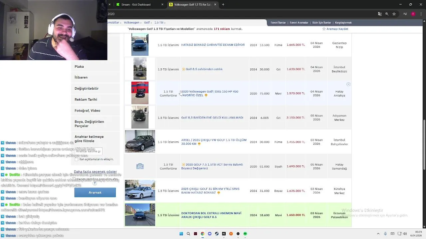
Task: Open thumbnail of DOKTORDAN BOL EXTRALI listing
Action: 140,215
